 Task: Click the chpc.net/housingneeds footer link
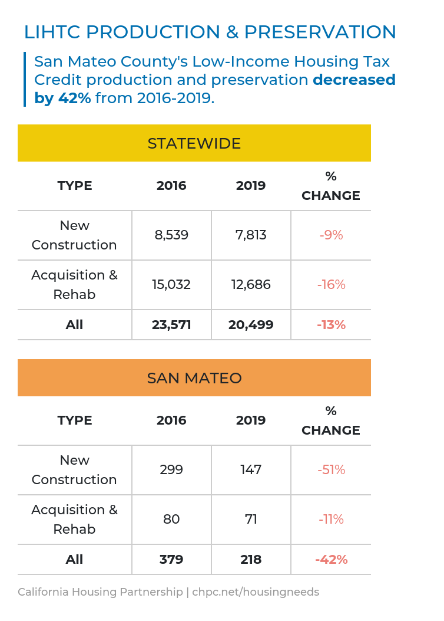point(256,592)
